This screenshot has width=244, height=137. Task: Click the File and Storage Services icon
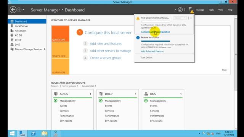12,49
